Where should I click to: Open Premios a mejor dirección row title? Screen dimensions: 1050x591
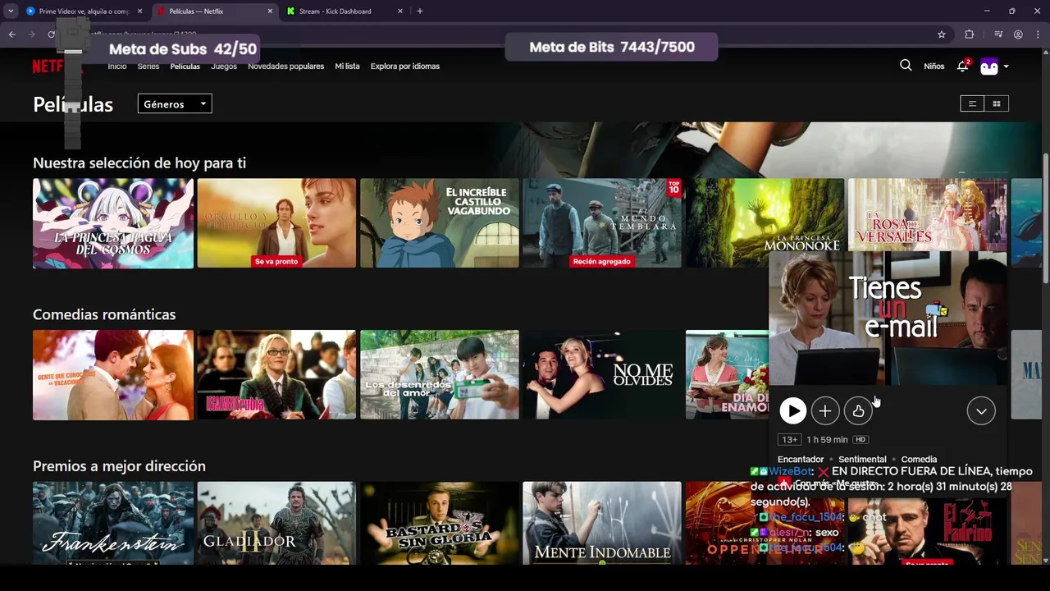click(x=119, y=466)
